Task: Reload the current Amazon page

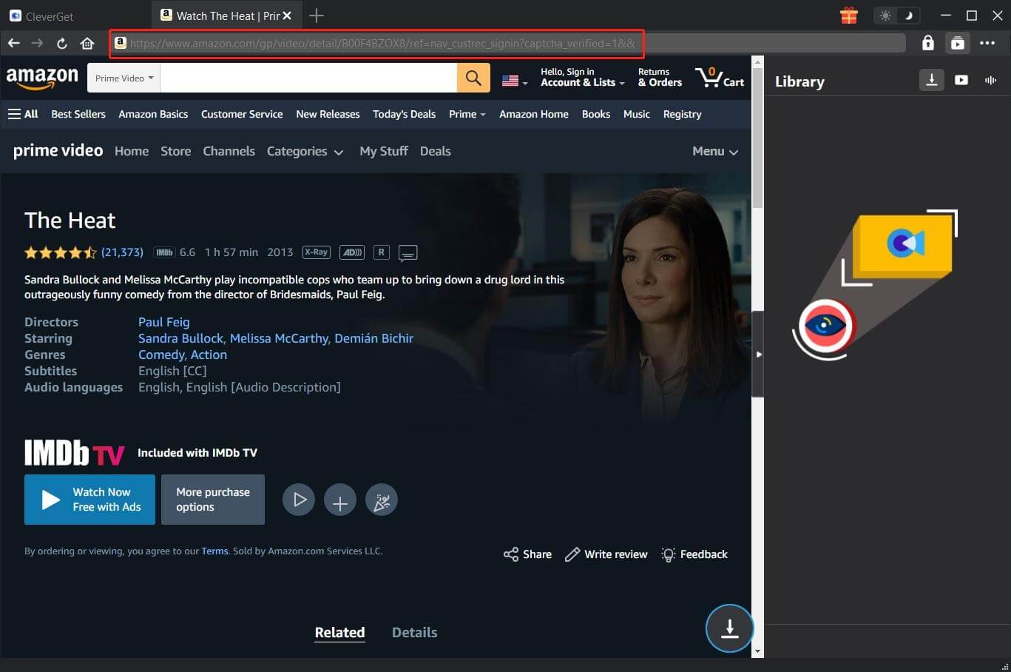Action: click(62, 42)
